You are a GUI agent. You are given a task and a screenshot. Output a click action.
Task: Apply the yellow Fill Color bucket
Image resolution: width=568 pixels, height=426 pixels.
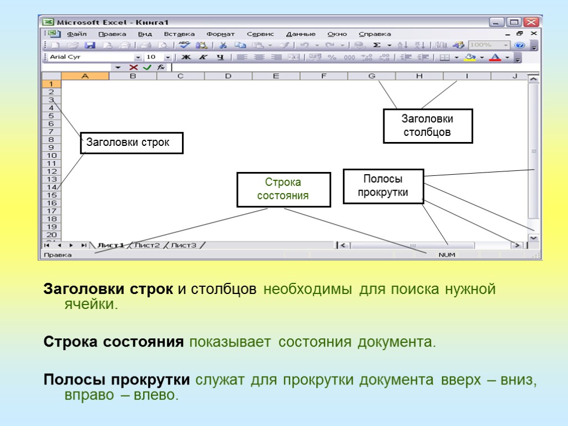point(470,57)
